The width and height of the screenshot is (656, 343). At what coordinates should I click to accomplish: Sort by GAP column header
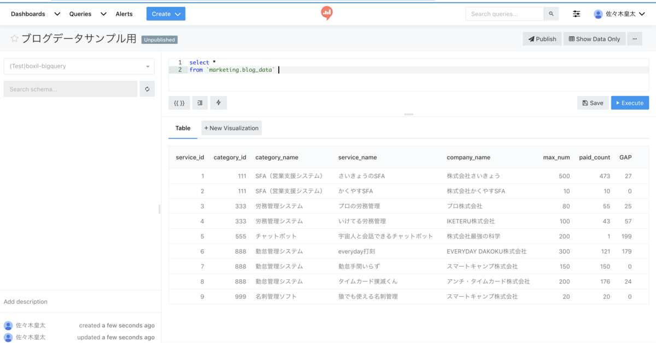click(625, 157)
